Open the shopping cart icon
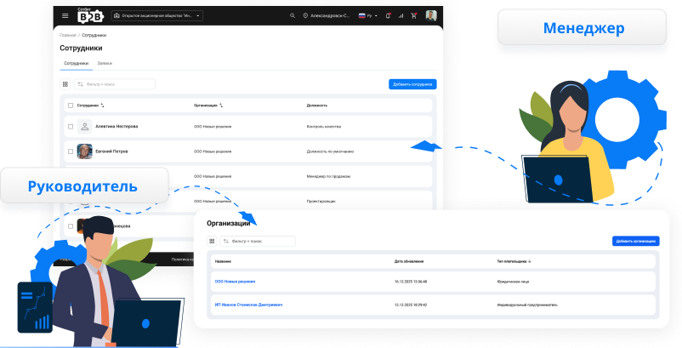Viewport: 682px width, 348px height. 414,15
